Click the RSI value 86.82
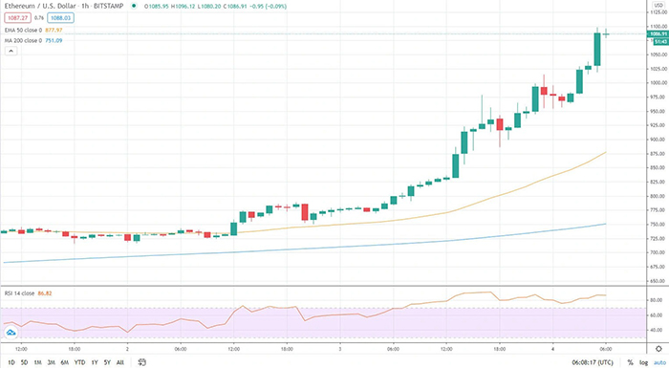 [45, 293]
